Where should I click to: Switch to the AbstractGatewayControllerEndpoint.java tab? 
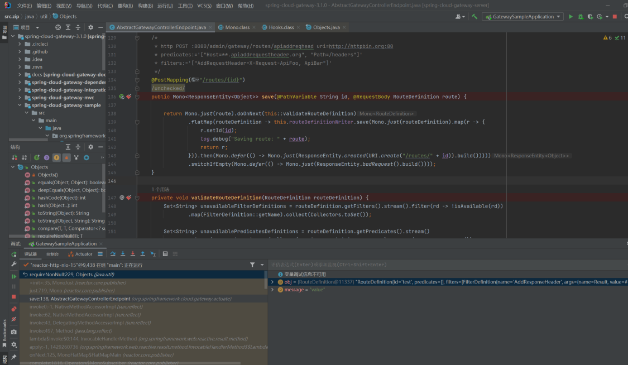(x=161, y=27)
